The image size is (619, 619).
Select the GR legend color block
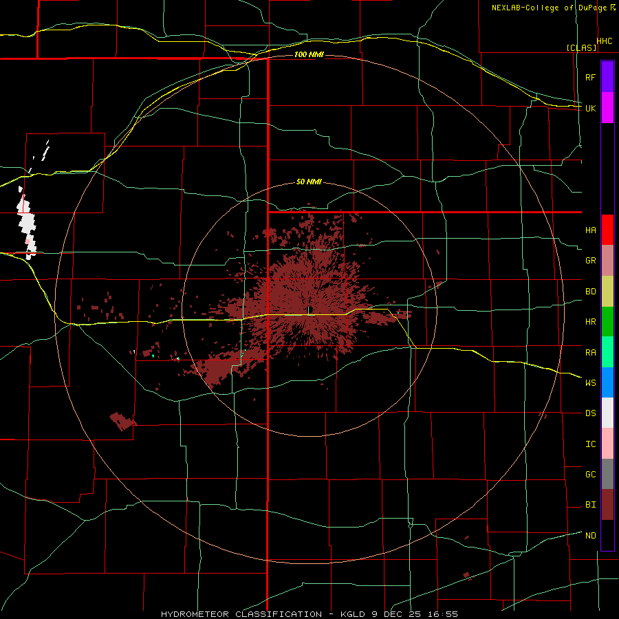click(607, 260)
